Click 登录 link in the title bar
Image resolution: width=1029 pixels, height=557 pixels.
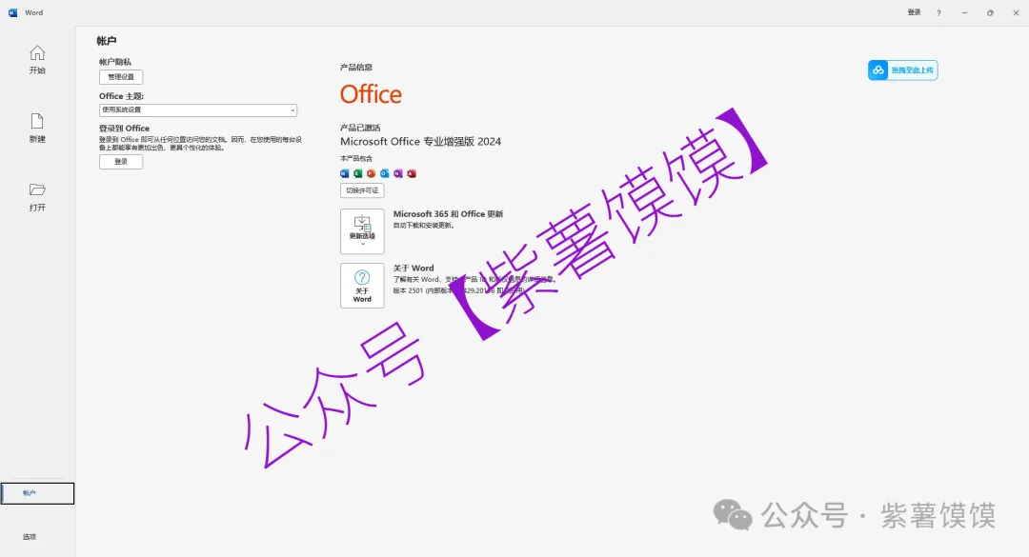point(914,12)
